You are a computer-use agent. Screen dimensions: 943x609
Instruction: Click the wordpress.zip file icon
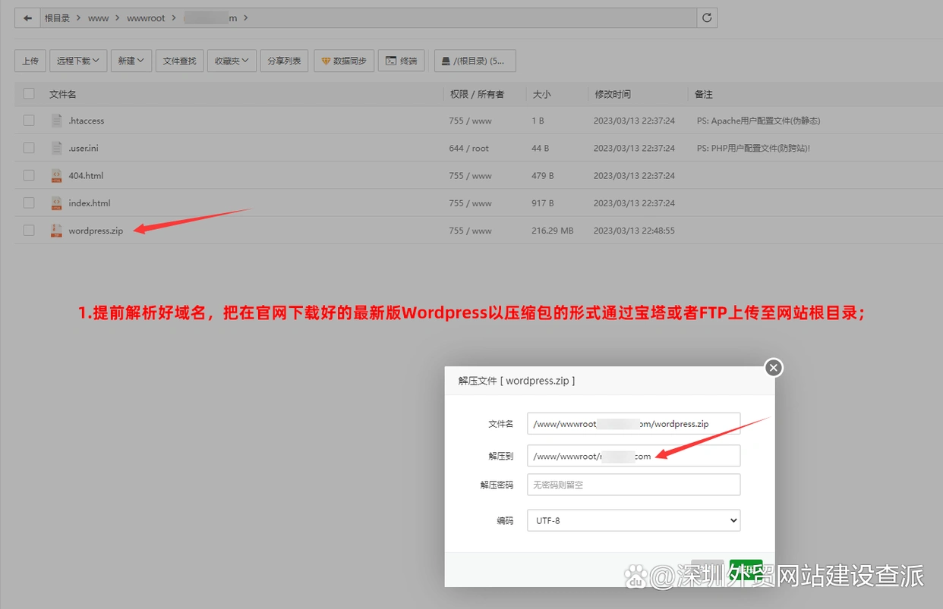57,231
